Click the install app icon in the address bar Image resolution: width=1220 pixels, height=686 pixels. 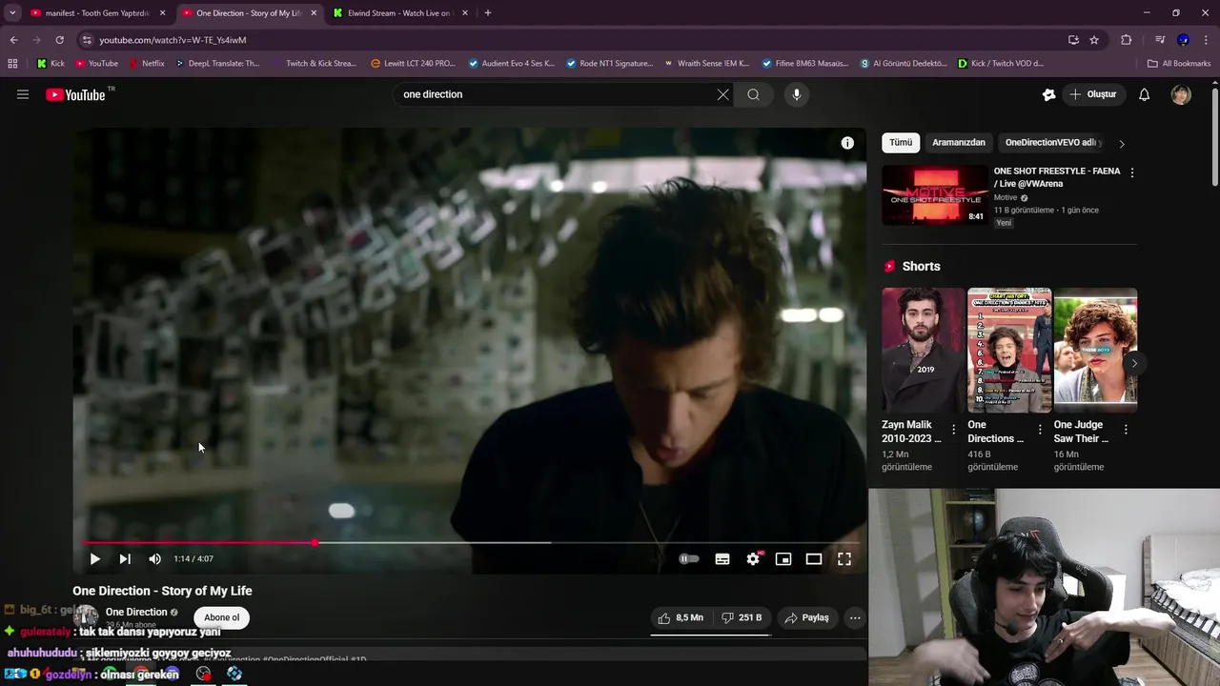click(1073, 40)
